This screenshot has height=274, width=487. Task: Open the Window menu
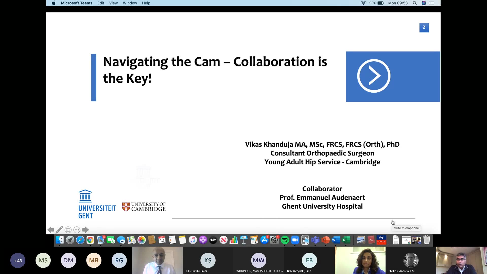(130, 3)
